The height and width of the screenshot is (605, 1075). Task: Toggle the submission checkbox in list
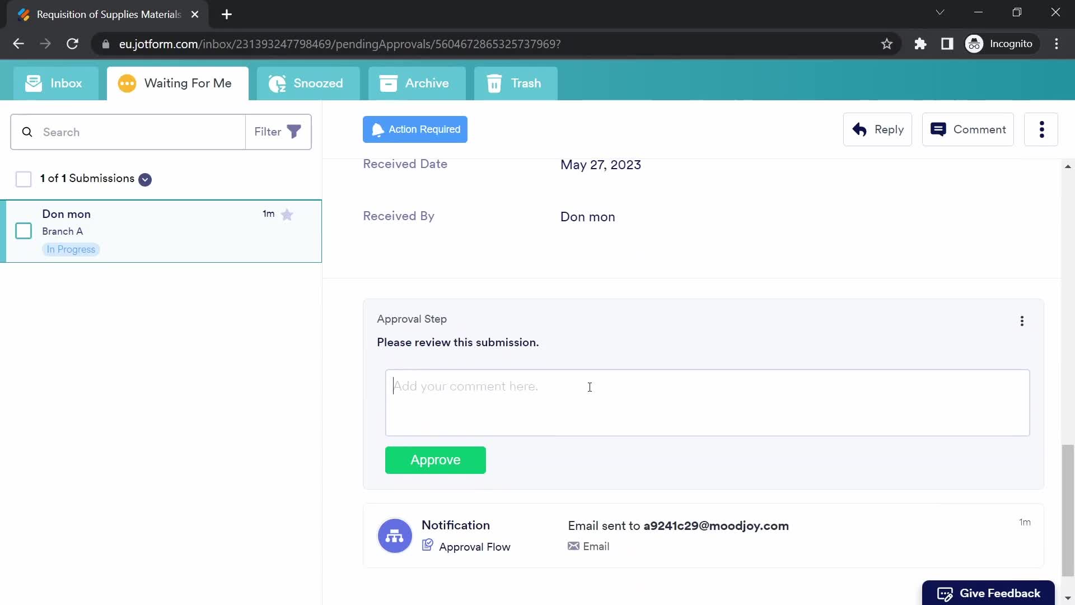(24, 230)
